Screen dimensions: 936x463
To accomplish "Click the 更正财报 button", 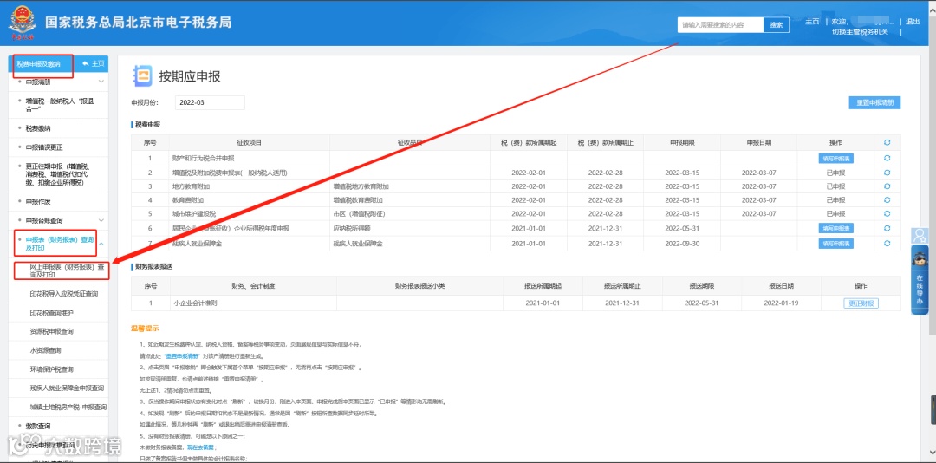I will click(861, 303).
